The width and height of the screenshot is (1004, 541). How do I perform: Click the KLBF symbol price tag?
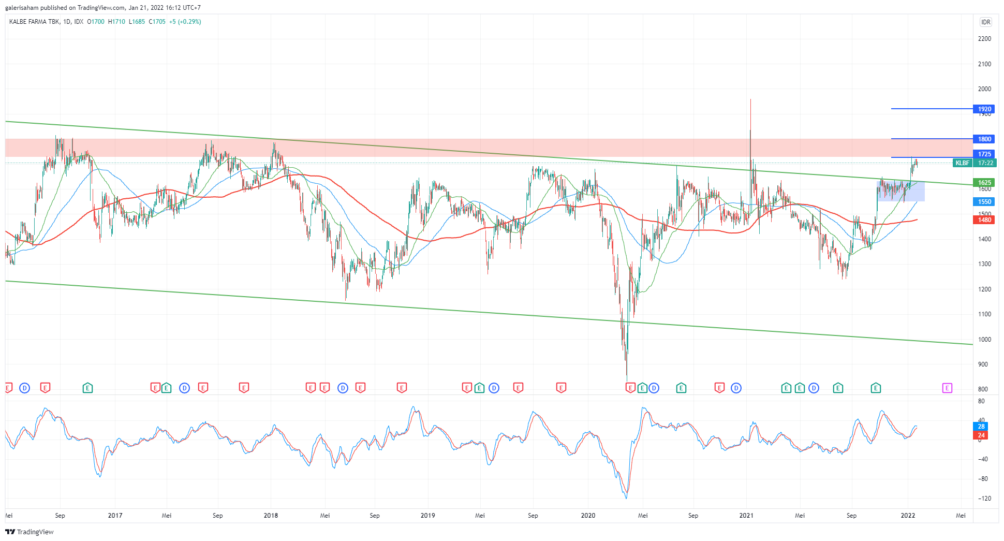tap(963, 163)
